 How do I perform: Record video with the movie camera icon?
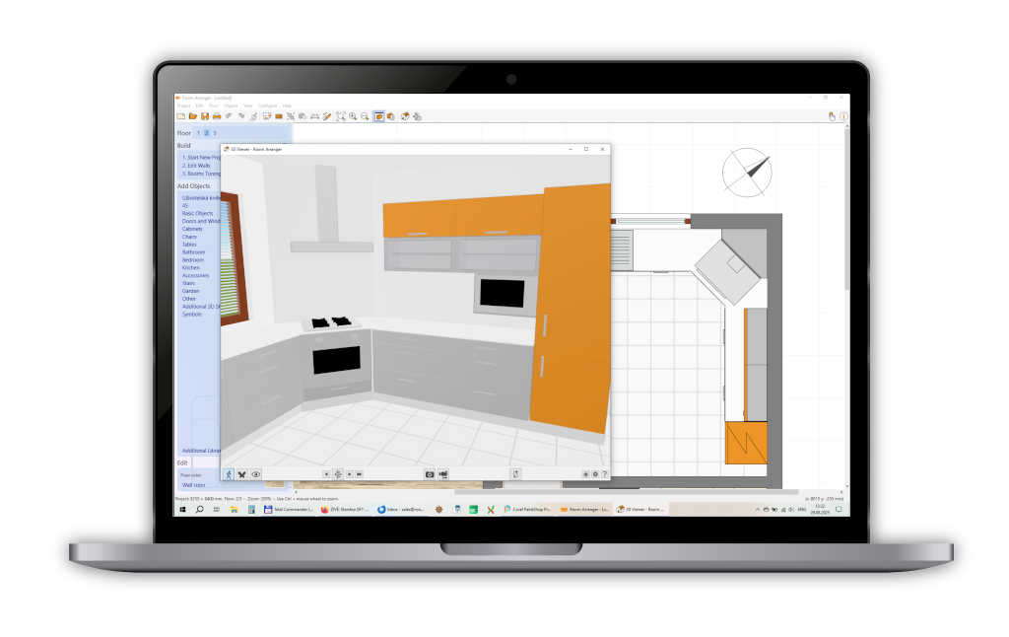(x=443, y=472)
